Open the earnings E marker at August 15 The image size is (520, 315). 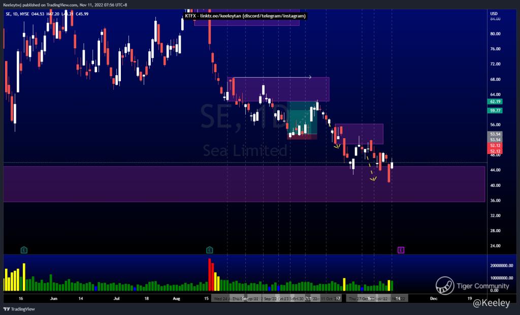click(x=209, y=250)
